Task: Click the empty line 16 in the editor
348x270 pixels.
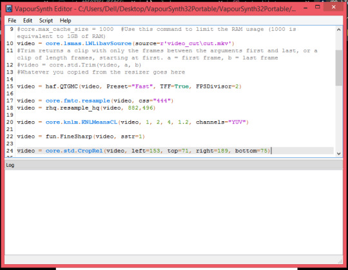Action: (175, 93)
